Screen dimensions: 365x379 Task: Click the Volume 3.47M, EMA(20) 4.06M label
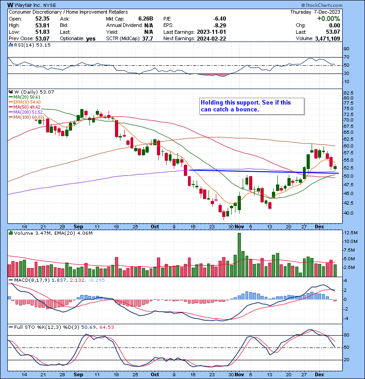point(53,233)
